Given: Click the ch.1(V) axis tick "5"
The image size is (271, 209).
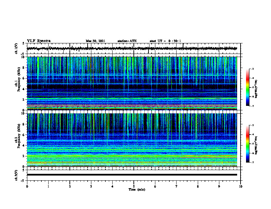Looking at the screenshot, I should point(24,44).
